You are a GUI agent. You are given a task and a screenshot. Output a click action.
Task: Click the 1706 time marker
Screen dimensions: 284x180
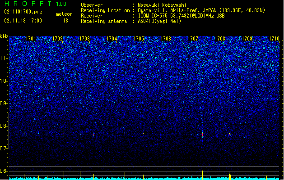pos(166,39)
